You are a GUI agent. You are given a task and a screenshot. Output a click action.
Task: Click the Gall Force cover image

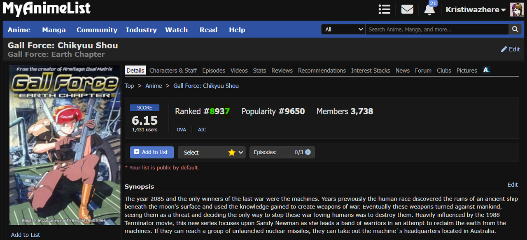coord(65,145)
